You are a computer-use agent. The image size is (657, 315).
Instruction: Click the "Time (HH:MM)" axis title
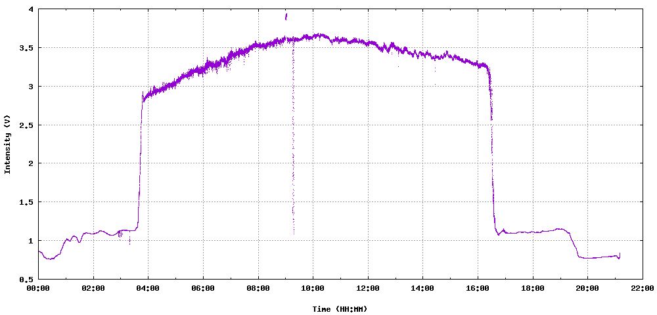coord(340,309)
